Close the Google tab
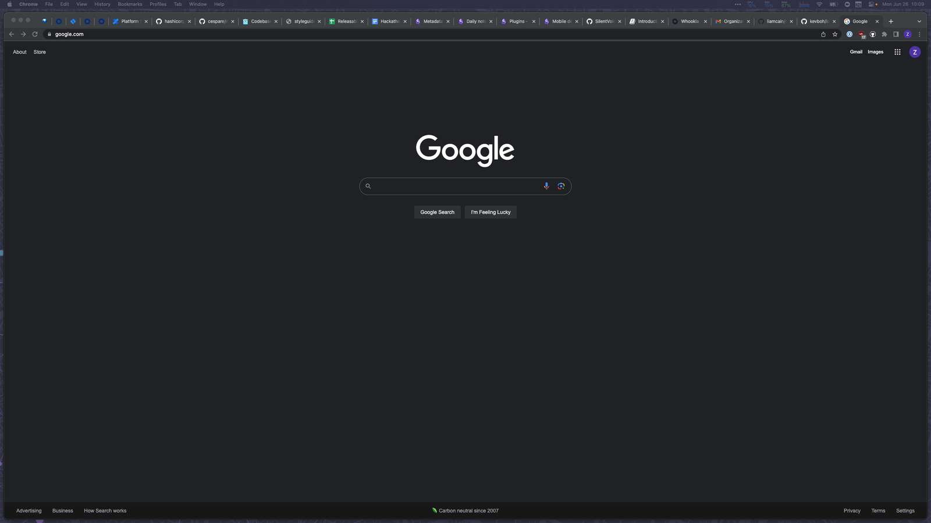Screen dimensions: 931x523 point(877,22)
